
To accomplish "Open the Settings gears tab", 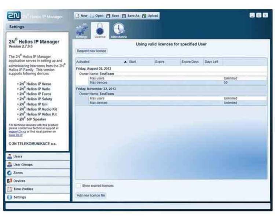I will [82, 31].
